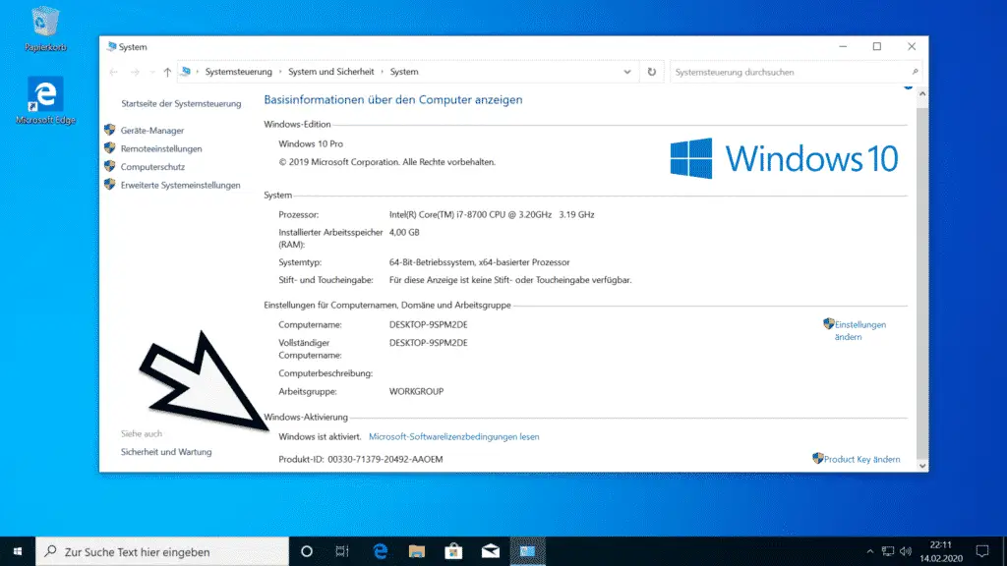Minimize the System window
This screenshot has height=566, width=1007.
(843, 46)
